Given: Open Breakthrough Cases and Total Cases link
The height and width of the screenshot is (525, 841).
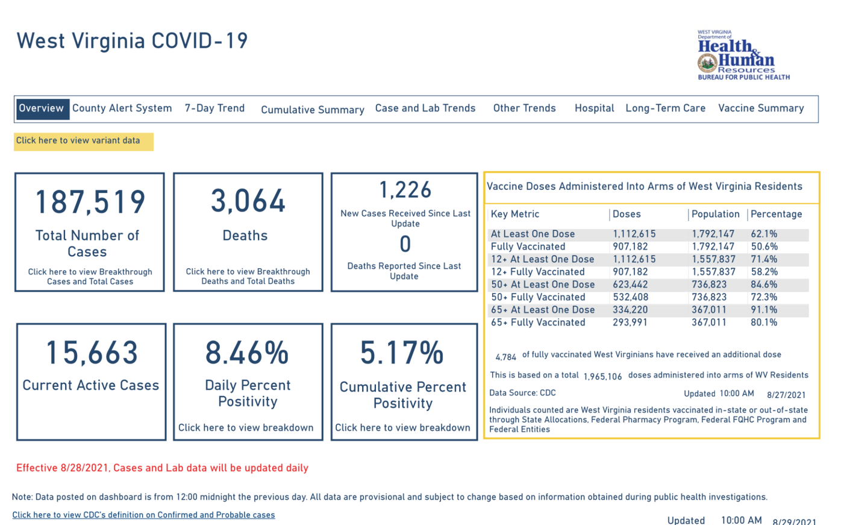Looking at the screenshot, I should coord(90,277).
